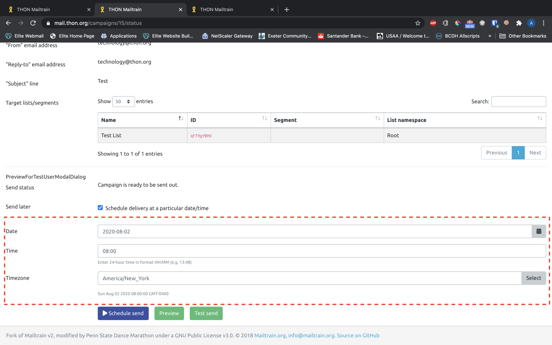Open the Mailtrain.org footer link

[x=270, y=335]
